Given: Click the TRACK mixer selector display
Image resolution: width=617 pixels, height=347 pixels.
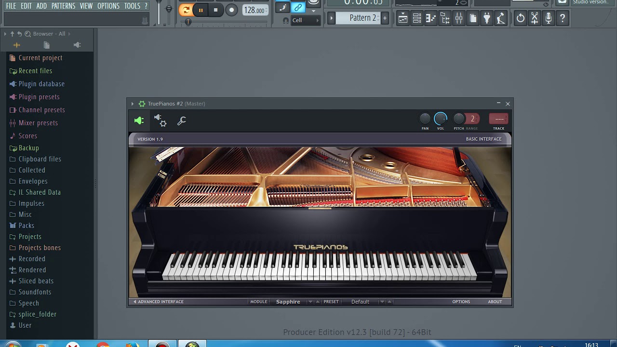Looking at the screenshot, I should click(x=499, y=119).
